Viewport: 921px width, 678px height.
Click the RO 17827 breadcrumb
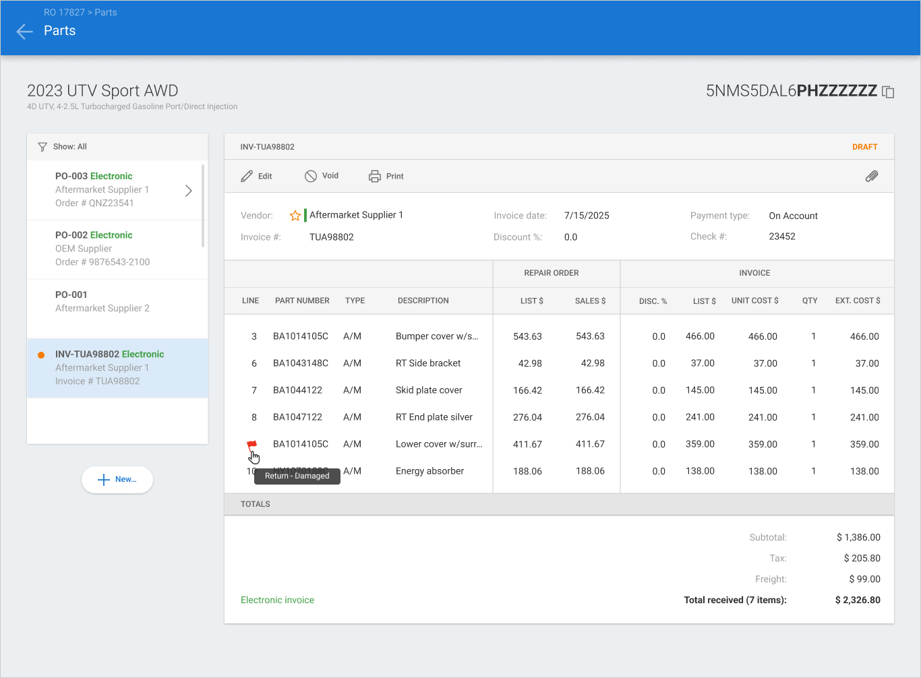pyautogui.click(x=65, y=12)
